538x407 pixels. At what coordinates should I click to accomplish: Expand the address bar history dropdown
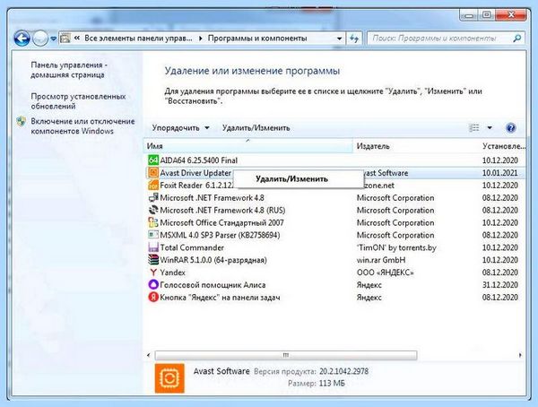pos(339,39)
